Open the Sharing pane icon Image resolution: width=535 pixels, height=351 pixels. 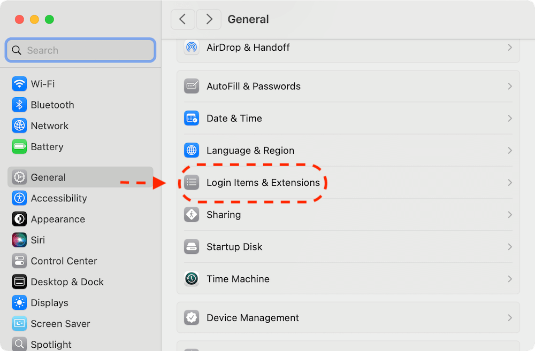(x=192, y=215)
